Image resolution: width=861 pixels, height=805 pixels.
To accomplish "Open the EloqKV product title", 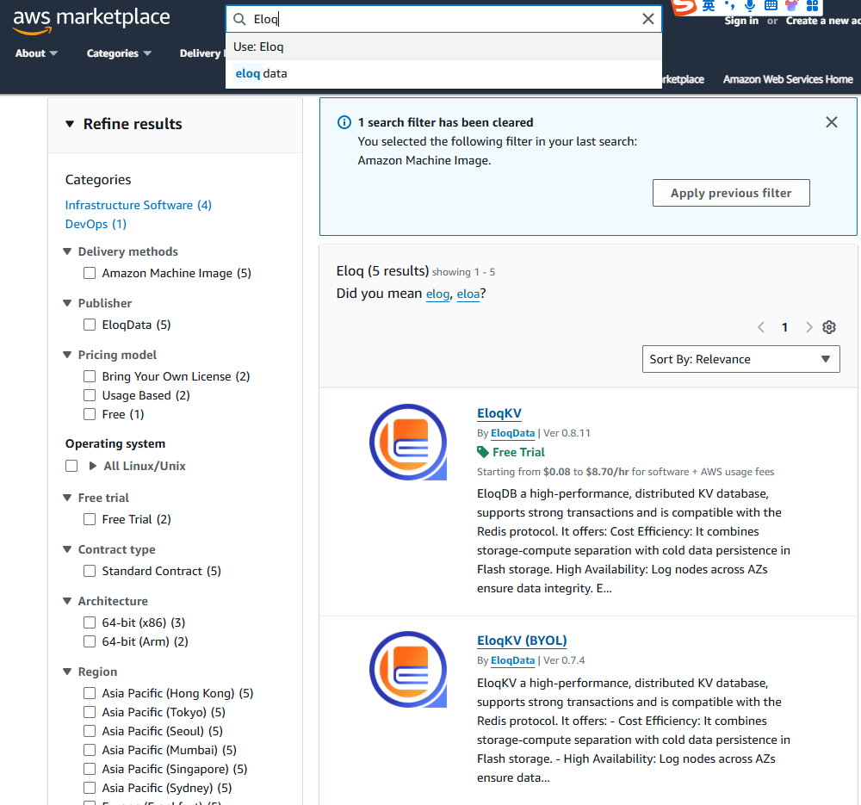I will pos(499,413).
